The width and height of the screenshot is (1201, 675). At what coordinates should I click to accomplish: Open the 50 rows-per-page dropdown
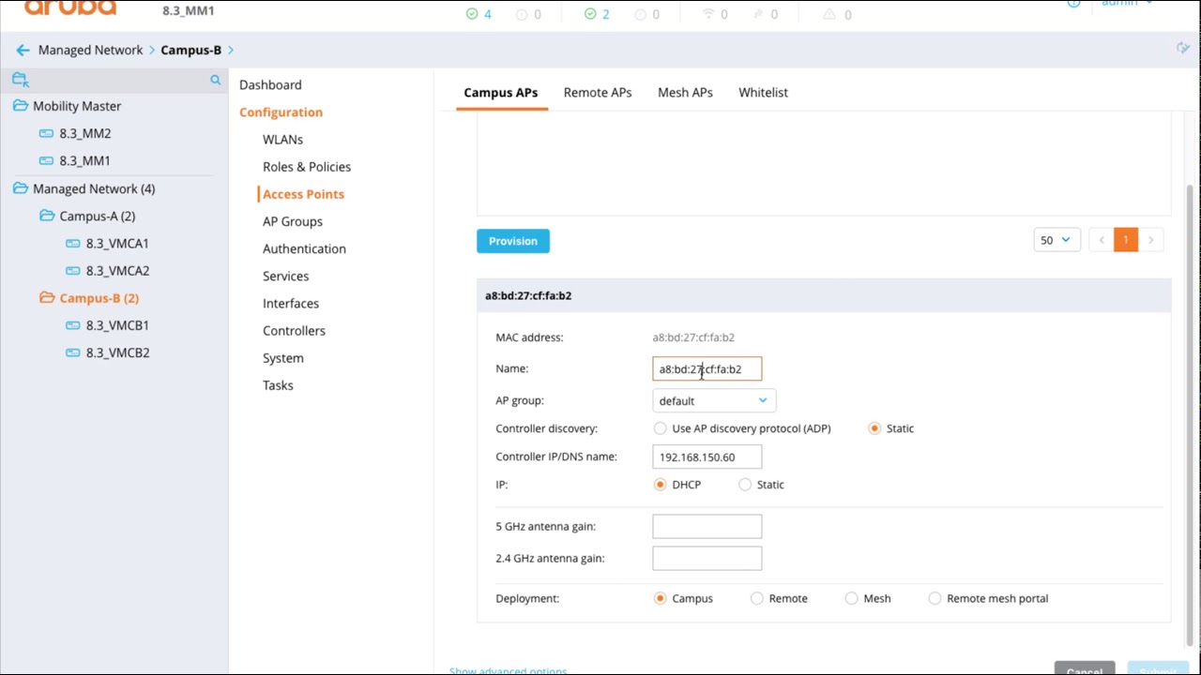point(1057,240)
